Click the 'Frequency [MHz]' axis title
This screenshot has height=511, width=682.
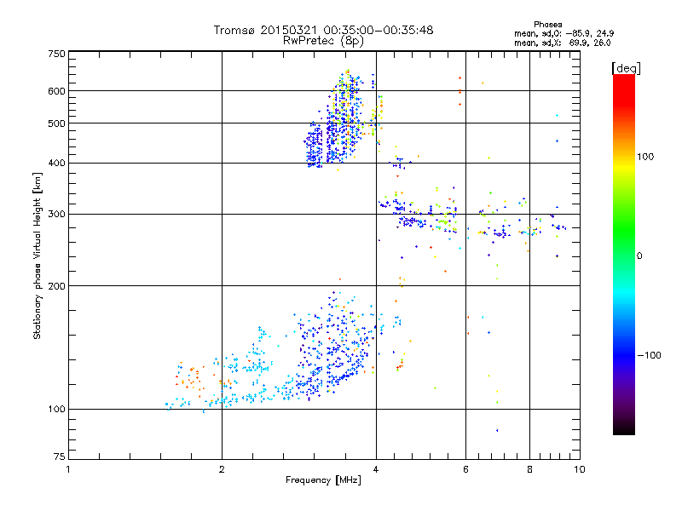tap(323, 480)
